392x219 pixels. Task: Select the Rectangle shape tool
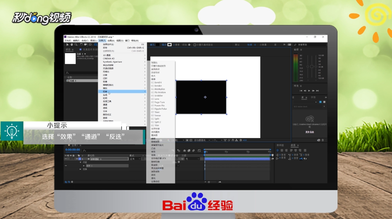pyautogui.click(x=96, y=45)
